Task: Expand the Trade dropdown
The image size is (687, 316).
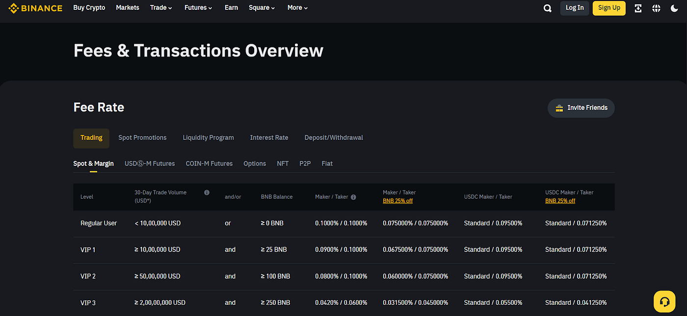Action: point(161,8)
